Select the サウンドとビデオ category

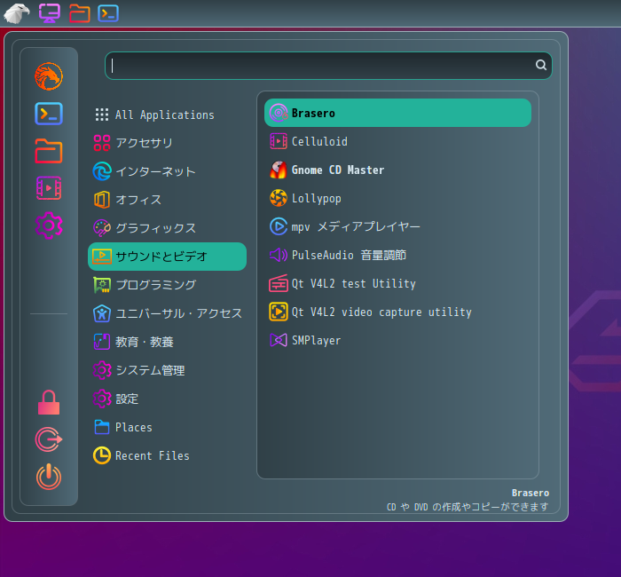(167, 257)
